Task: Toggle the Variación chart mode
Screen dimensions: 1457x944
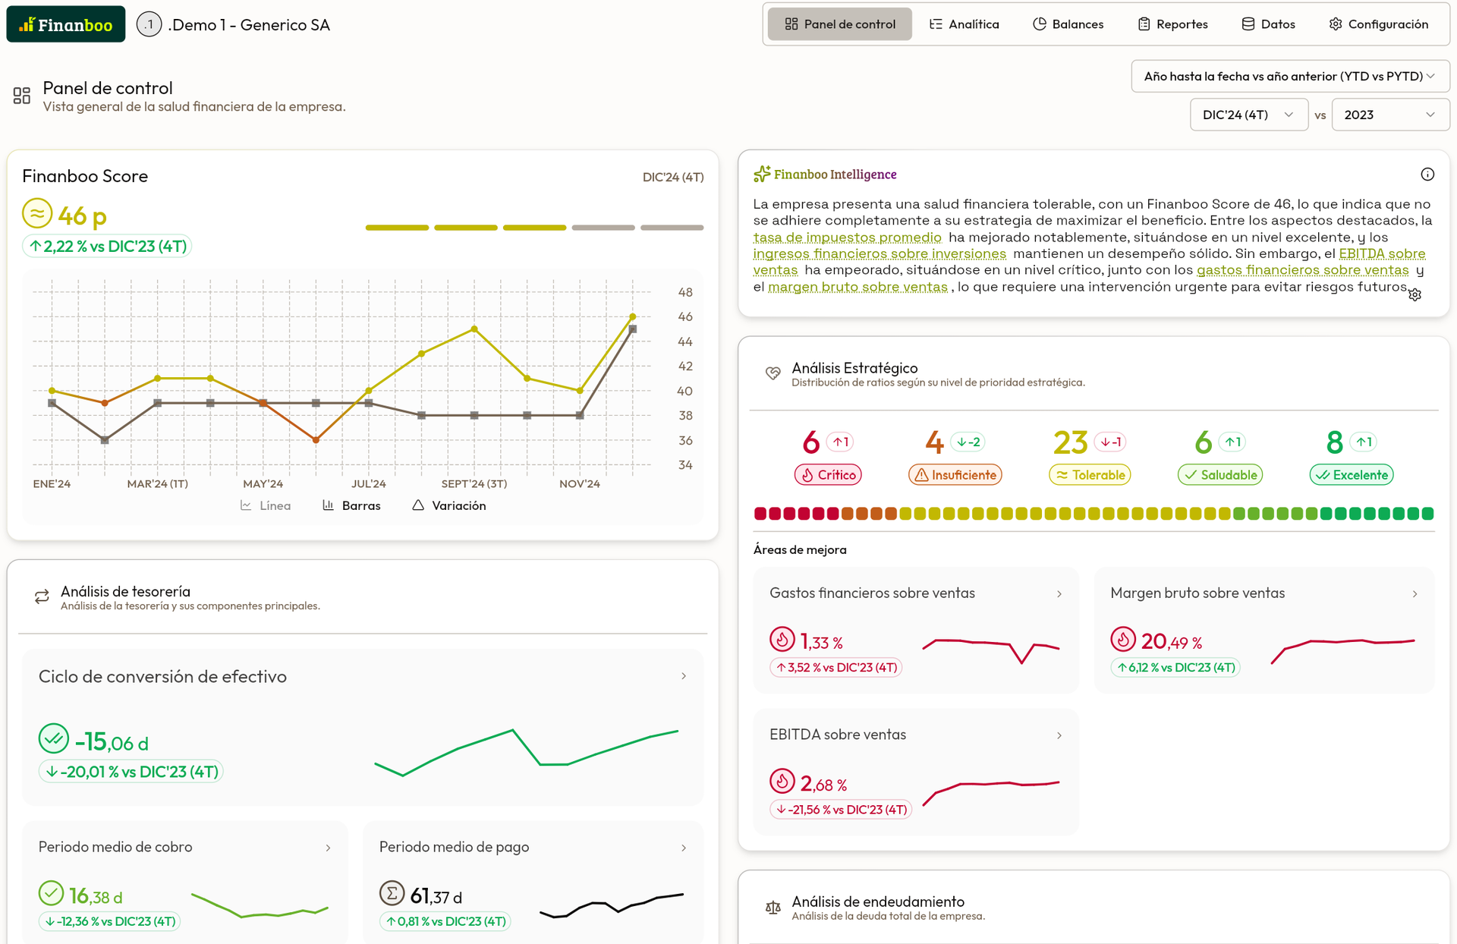Action: (x=449, y=505)
